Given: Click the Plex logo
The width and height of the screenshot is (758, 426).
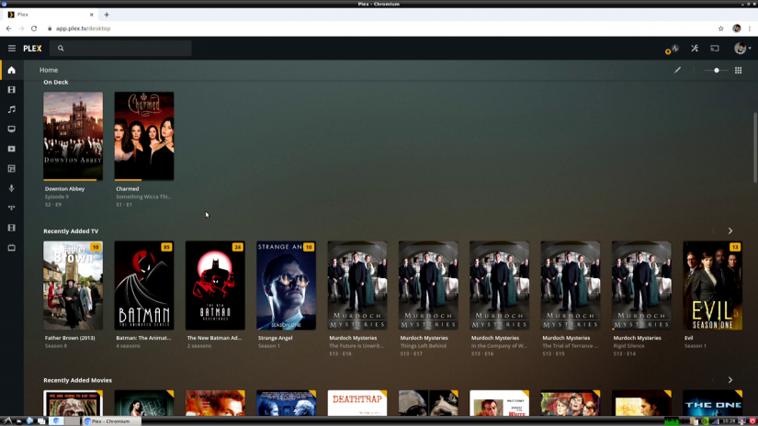Looking at the screenshot, I should (x=32, y=49).
